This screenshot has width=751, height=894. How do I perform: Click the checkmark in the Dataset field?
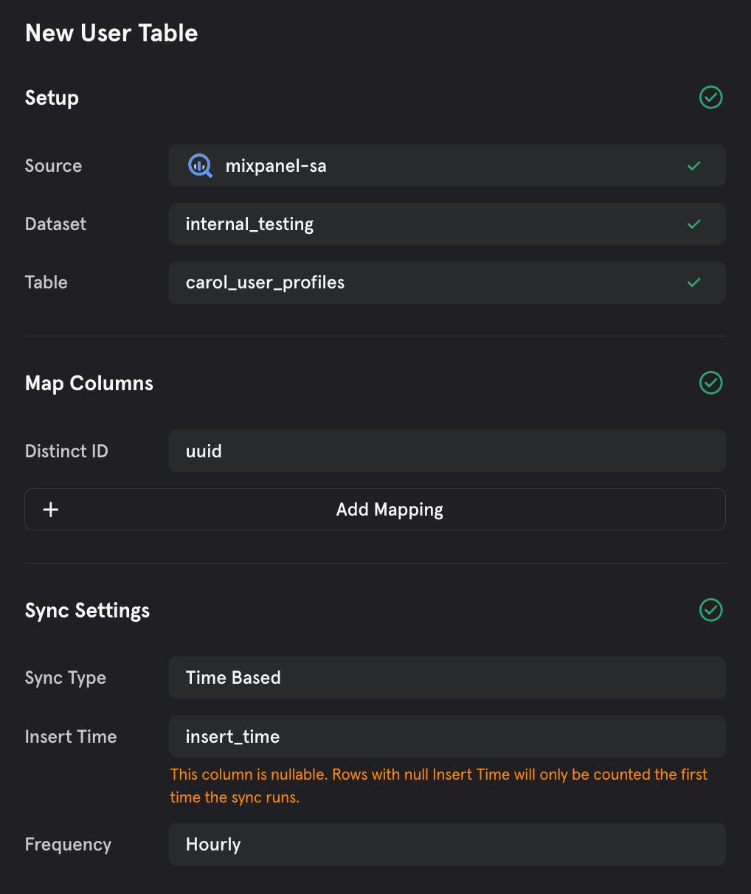click(x=693, y=224)
